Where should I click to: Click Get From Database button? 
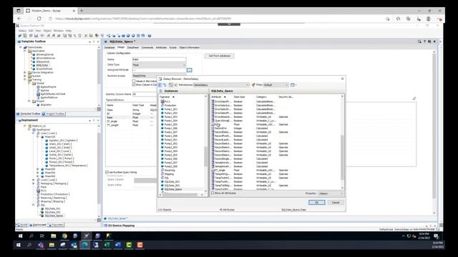click(x=220, y=56)
